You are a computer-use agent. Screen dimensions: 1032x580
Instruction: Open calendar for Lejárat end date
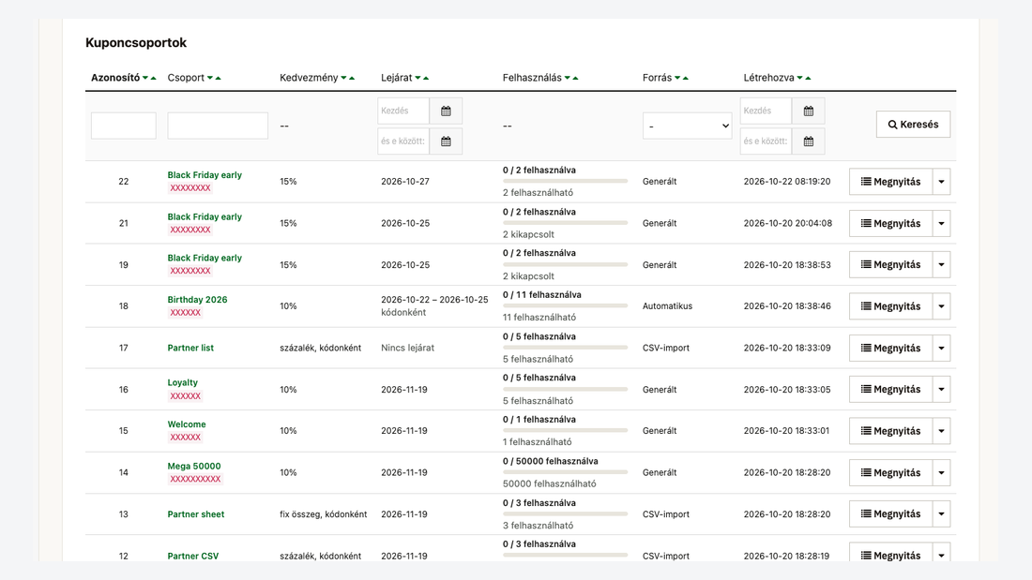[x=446, y=141]
